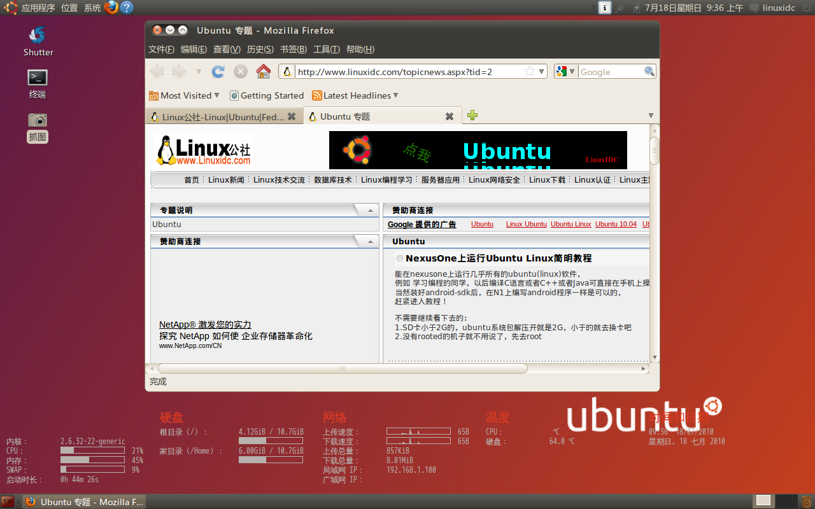Image resolution: width=815 pixels, height=509 pixels.
Task: Open the 抓图 screenshot desktop icon
Action: tap(38, 127)
